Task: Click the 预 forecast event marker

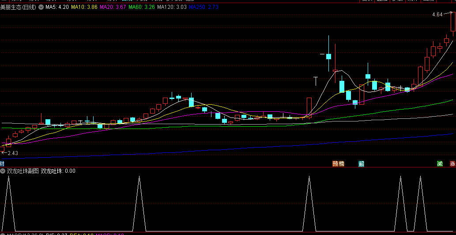Action: click(x=335, y=164)
